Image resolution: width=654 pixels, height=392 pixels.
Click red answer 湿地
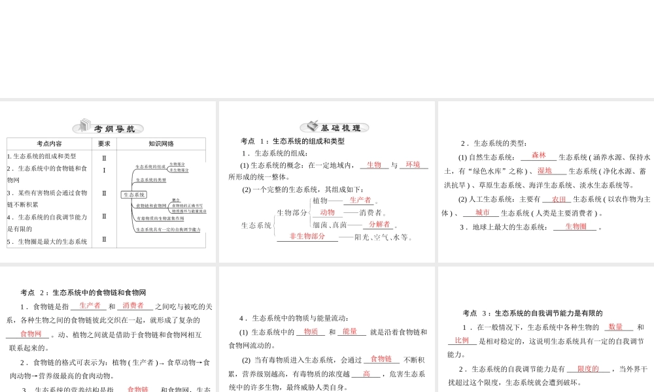coord(545,171)
